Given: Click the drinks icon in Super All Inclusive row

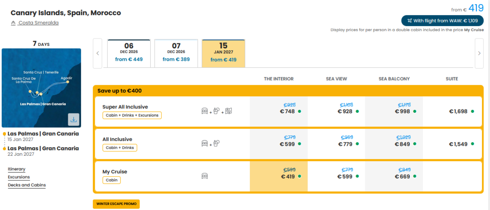Looking at the screenshot, I should tap(216, 111).
